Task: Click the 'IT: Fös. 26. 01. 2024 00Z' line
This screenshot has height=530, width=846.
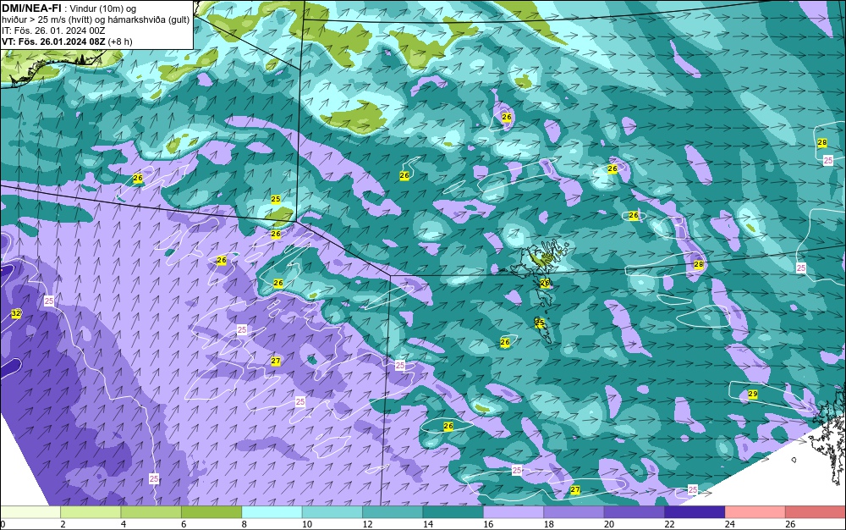Action: pyautogui.click(x=53, y=30)
